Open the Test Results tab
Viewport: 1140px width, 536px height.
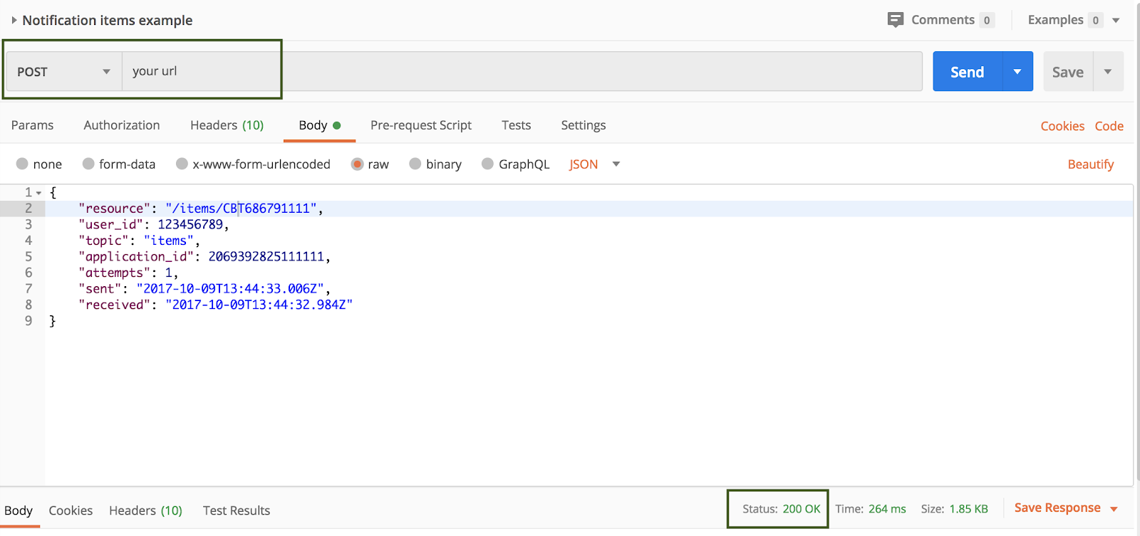236,510
